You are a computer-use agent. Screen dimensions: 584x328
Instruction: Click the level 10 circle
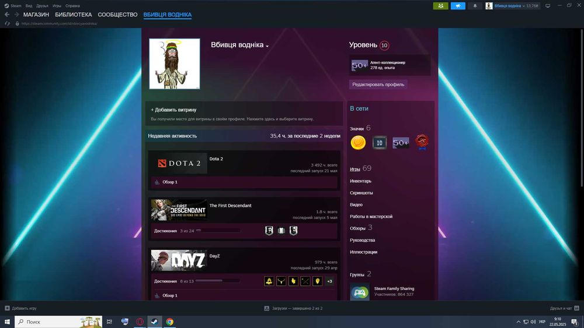pyautogui.click(x=384, y=45)
